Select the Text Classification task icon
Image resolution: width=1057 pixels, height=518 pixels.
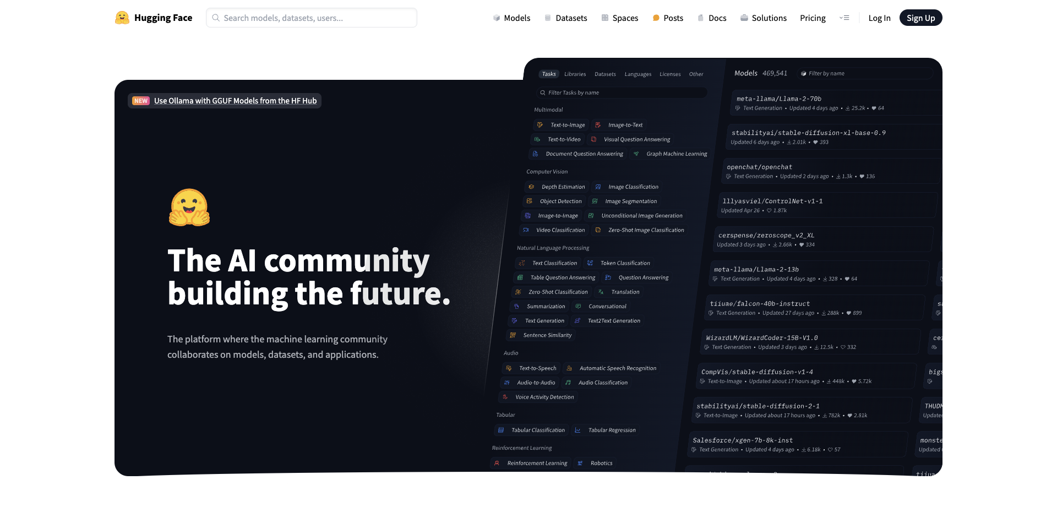(x=522, y=263)
